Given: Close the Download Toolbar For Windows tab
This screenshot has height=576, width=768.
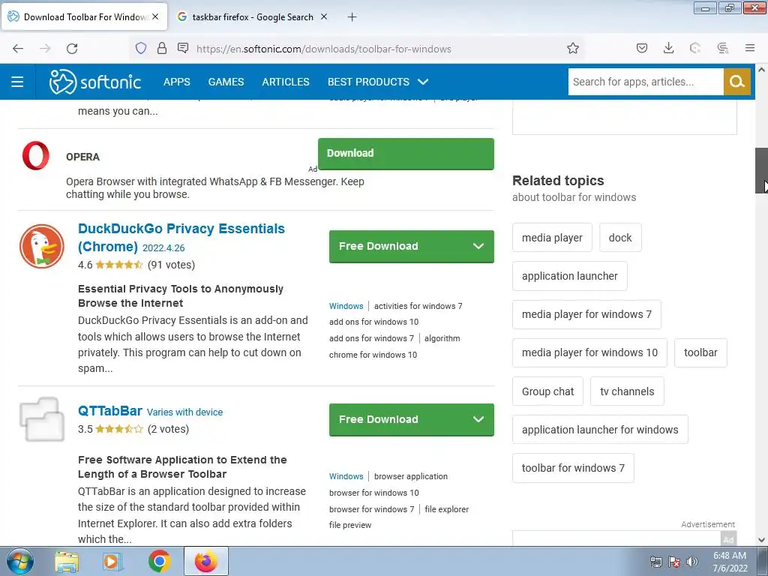Looking at the screenshot, I should click(x=155, y=16).
